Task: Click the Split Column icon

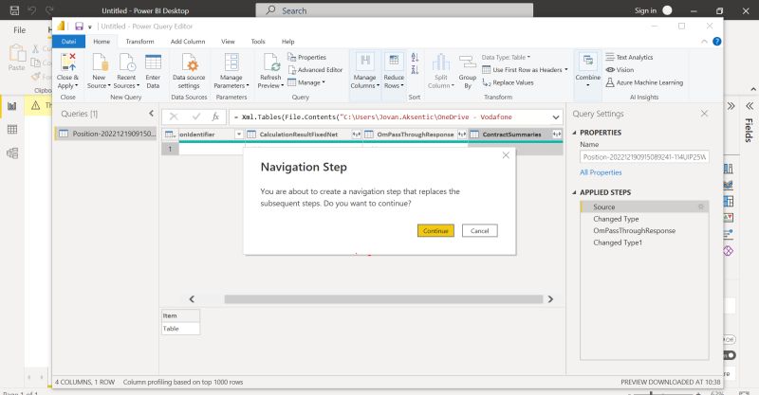Action: (441, 63)
